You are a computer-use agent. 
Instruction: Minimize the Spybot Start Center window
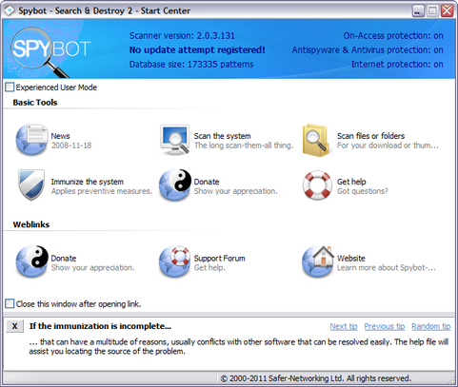418,10
